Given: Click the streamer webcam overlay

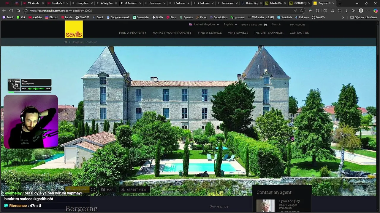Looking at the screenshot, I should pyautogui.click(x=31, y=122).
